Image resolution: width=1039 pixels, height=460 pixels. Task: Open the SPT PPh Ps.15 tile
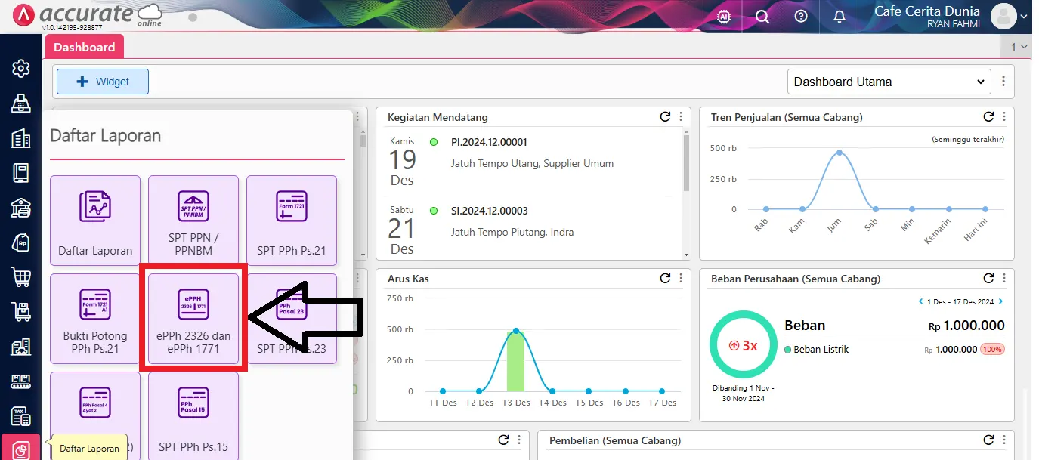click(x=193, y=416)
